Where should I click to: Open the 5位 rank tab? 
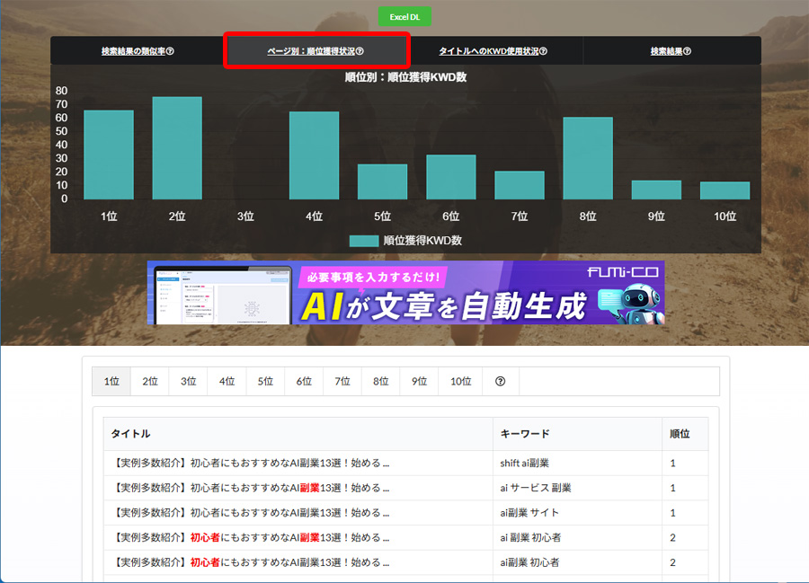click(x=265, y=382)
